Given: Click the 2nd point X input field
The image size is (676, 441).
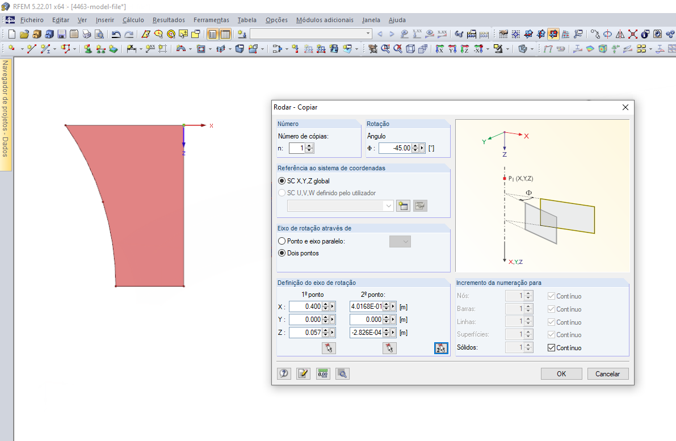Looking at the screenshot, I should [x=367, y=306].
